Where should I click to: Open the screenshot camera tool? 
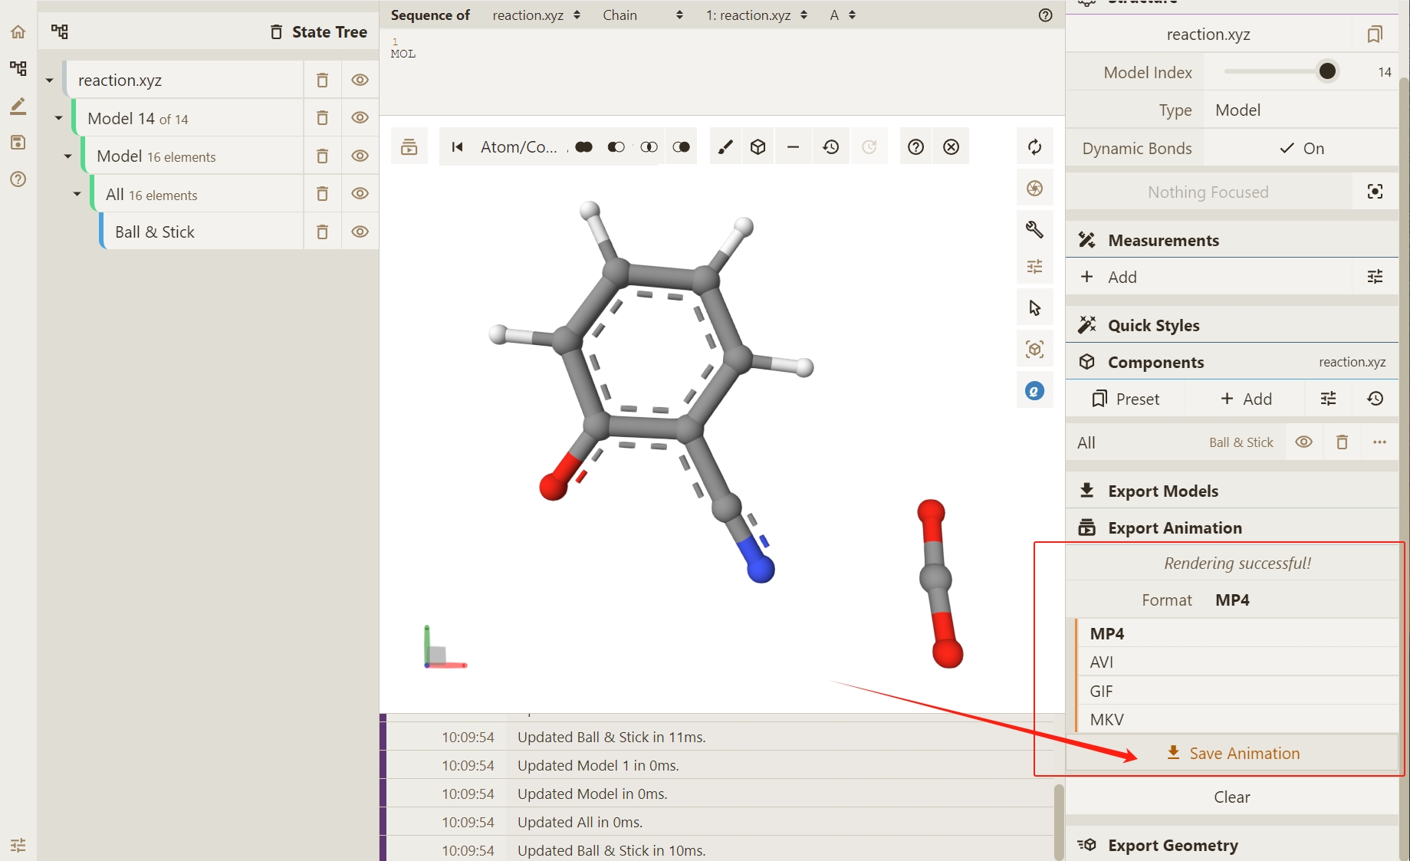[1034, 189]
